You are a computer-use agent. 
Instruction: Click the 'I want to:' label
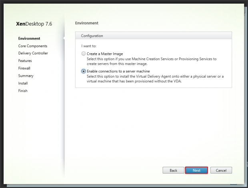[x=89, y=46]
